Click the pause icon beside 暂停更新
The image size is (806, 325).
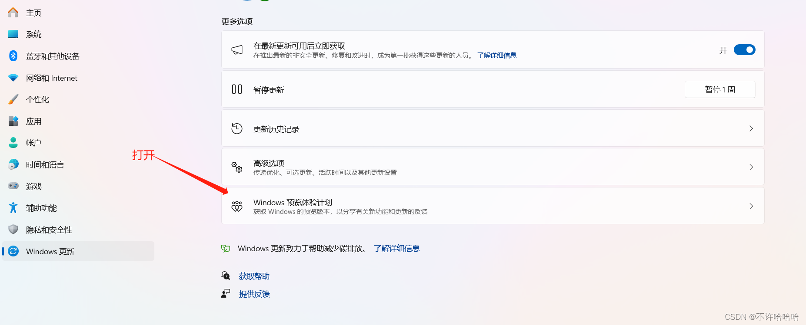click(237, 89)
